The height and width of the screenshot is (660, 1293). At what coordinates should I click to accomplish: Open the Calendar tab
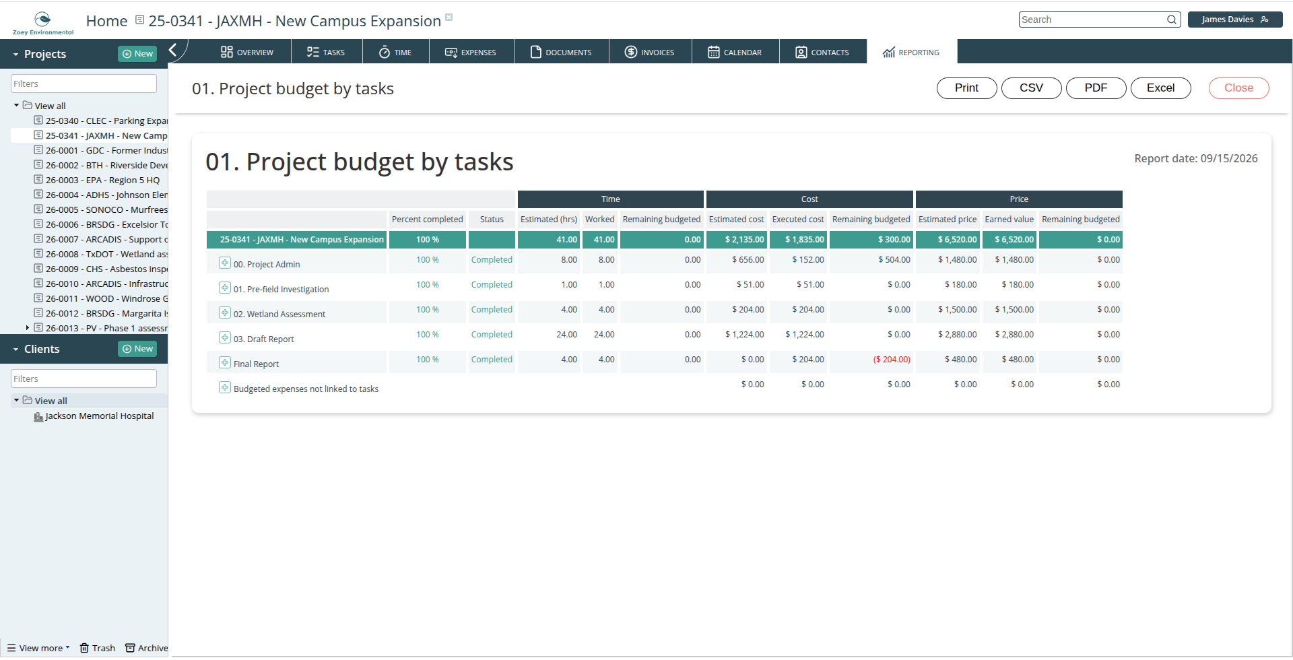tap(735, 52)
